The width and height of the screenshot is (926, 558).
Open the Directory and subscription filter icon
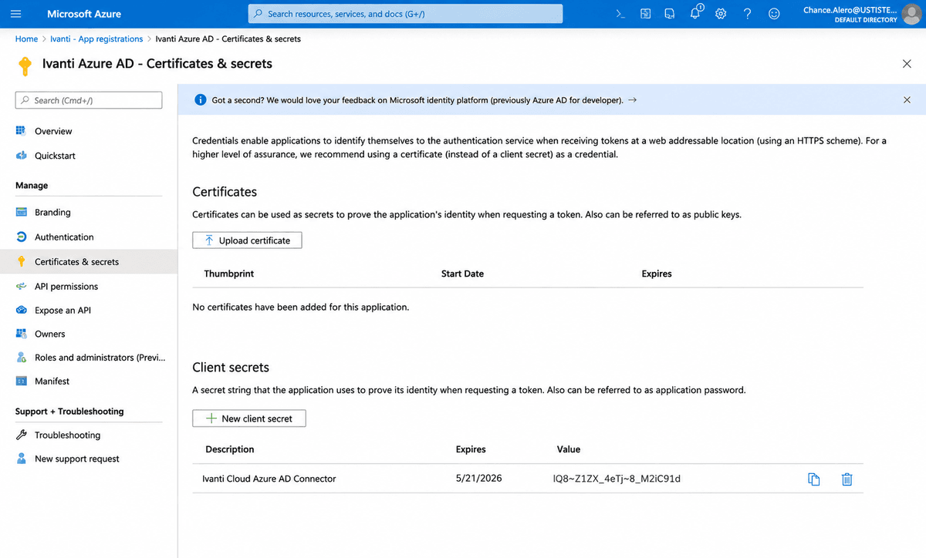[646, 14]
